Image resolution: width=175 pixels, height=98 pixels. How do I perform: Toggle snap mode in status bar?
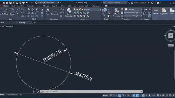coord(114,95)
